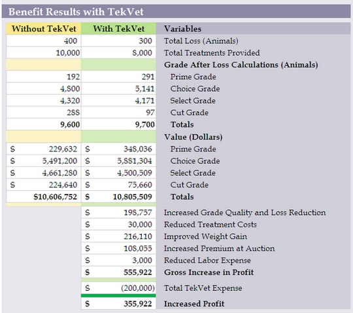Select the 4,500,509 Select Grade value
The width and height of the screenshot is (353, 313).
point(118,173)
